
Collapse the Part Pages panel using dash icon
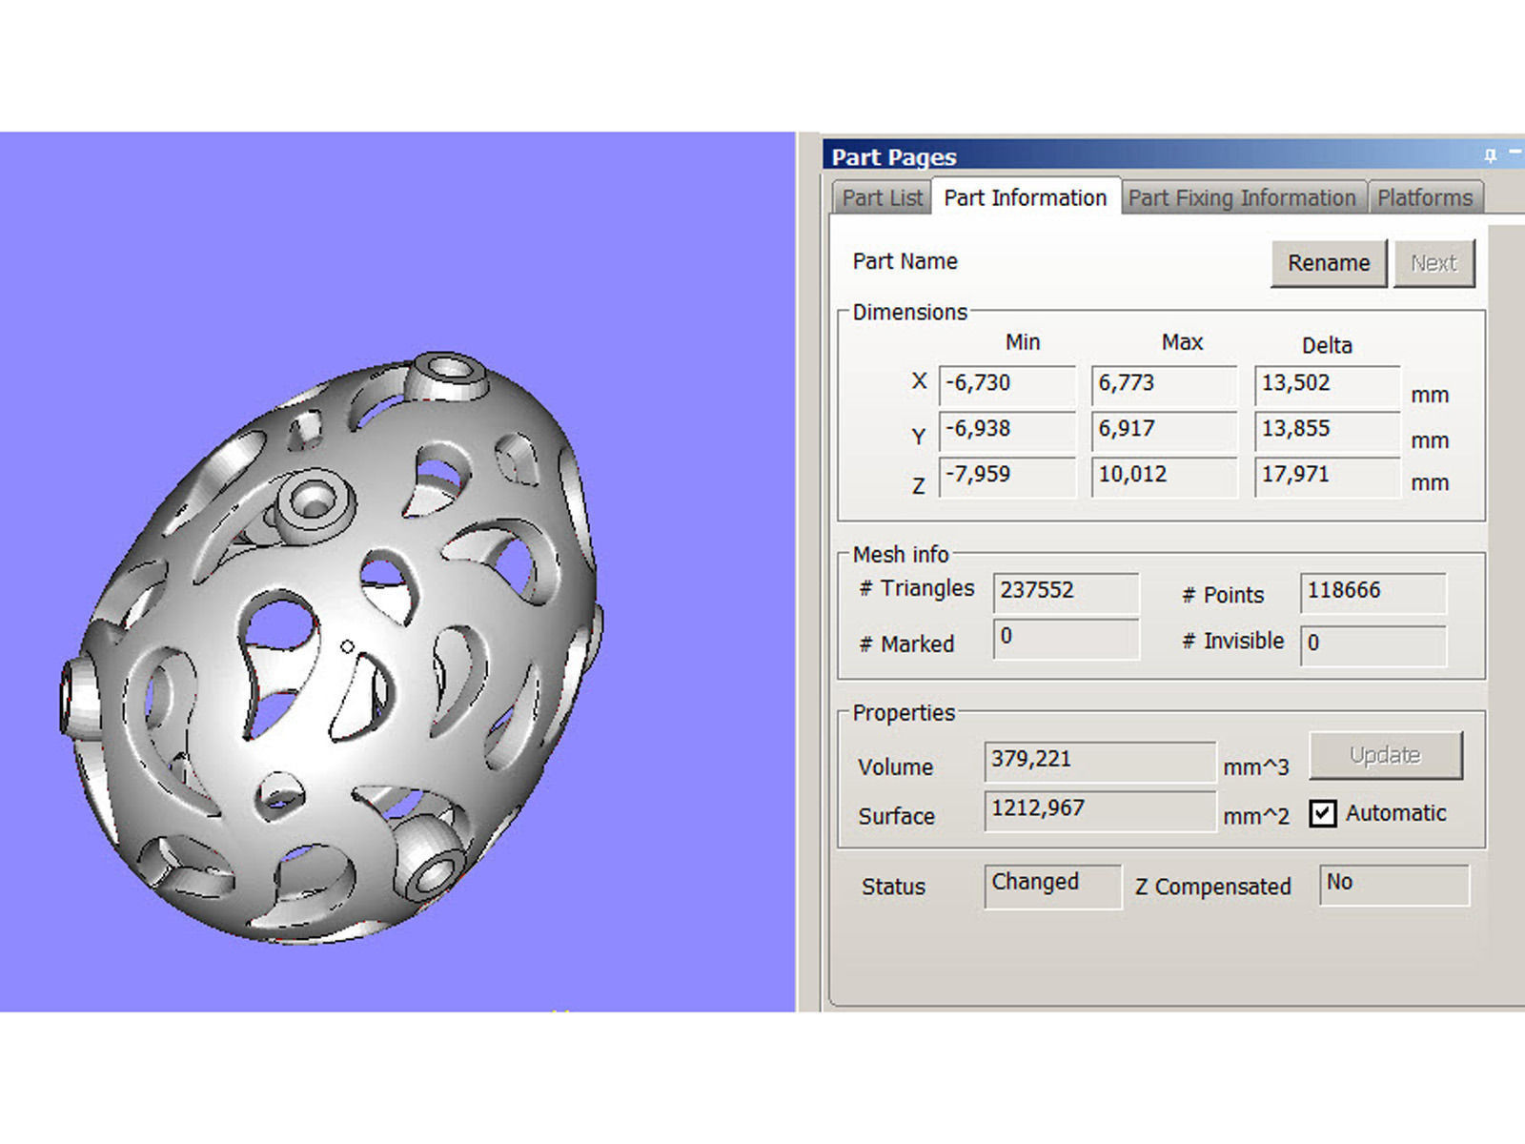[x=1515, y=153]
